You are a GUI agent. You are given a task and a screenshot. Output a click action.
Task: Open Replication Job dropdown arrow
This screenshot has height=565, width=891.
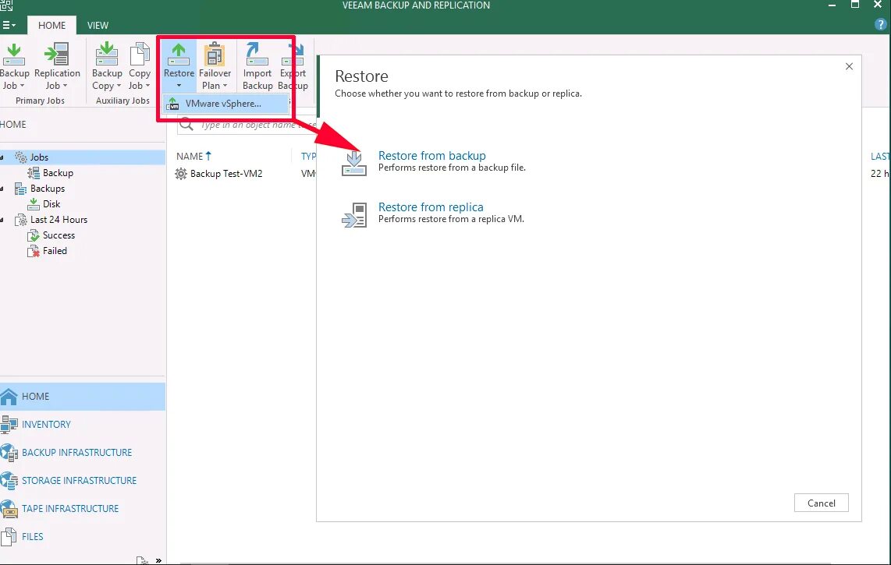(x=65, y=86)
